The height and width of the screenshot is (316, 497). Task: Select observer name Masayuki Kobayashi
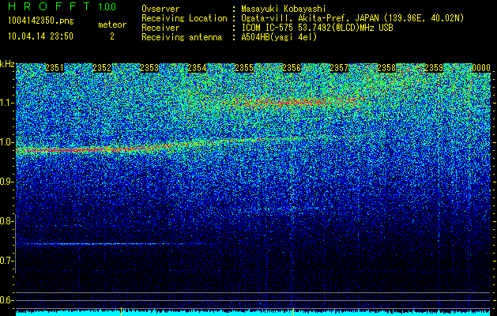[284, 9]
